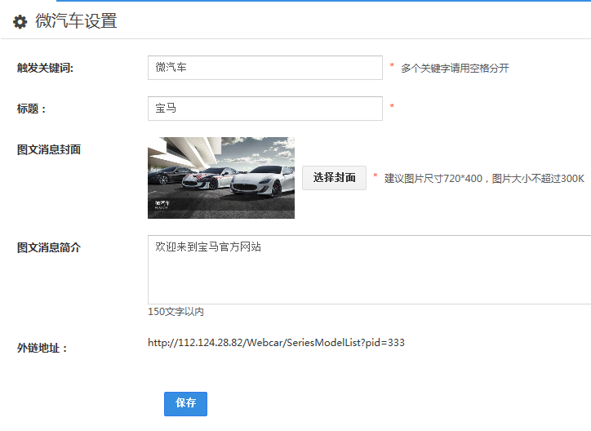Open cover picker via 选择封面 button
The width and height of the screenshot is (591, 431).
[334, 178]
